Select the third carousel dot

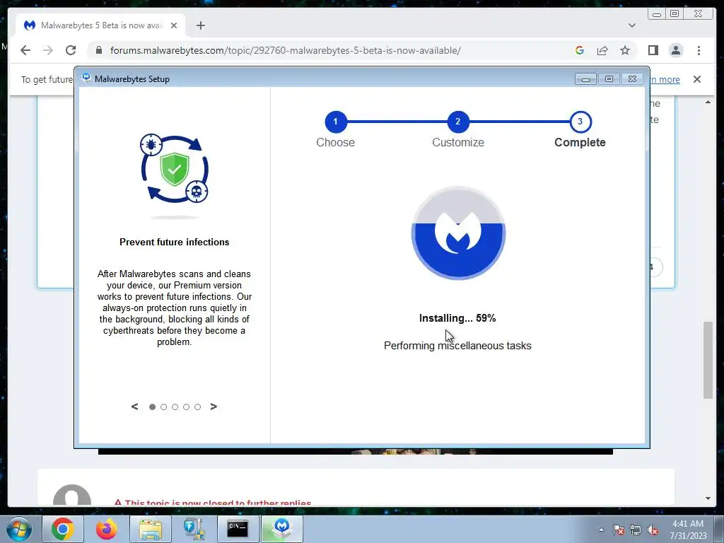175,407
